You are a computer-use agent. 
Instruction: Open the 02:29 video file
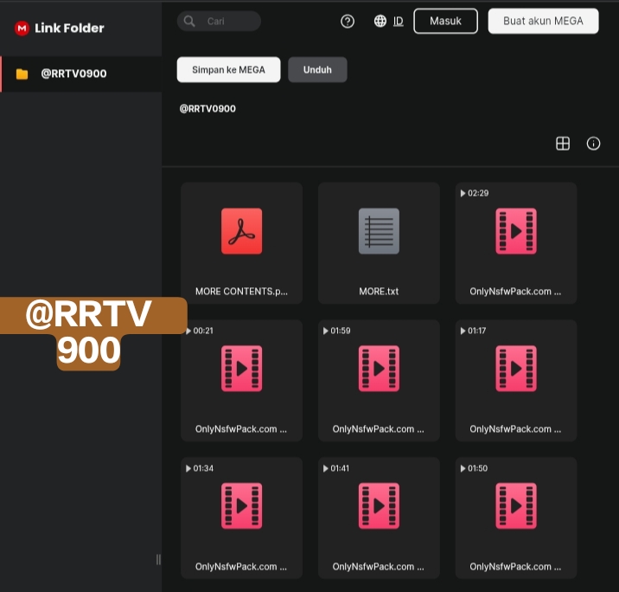click(516, 242)
